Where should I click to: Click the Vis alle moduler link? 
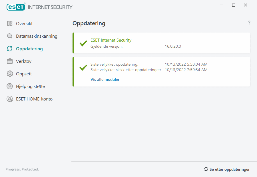(x=105, y=80)
